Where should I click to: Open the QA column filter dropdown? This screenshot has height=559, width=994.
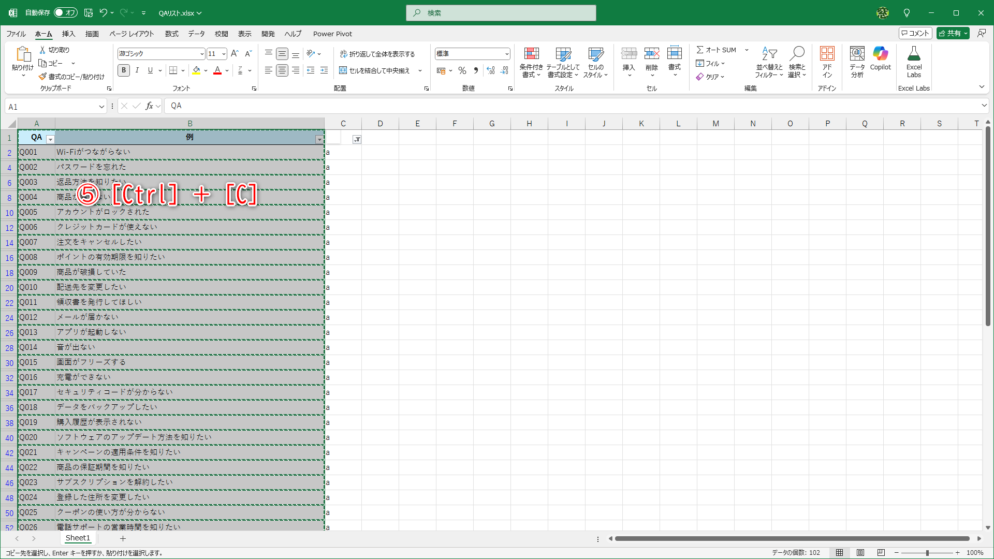50,139
